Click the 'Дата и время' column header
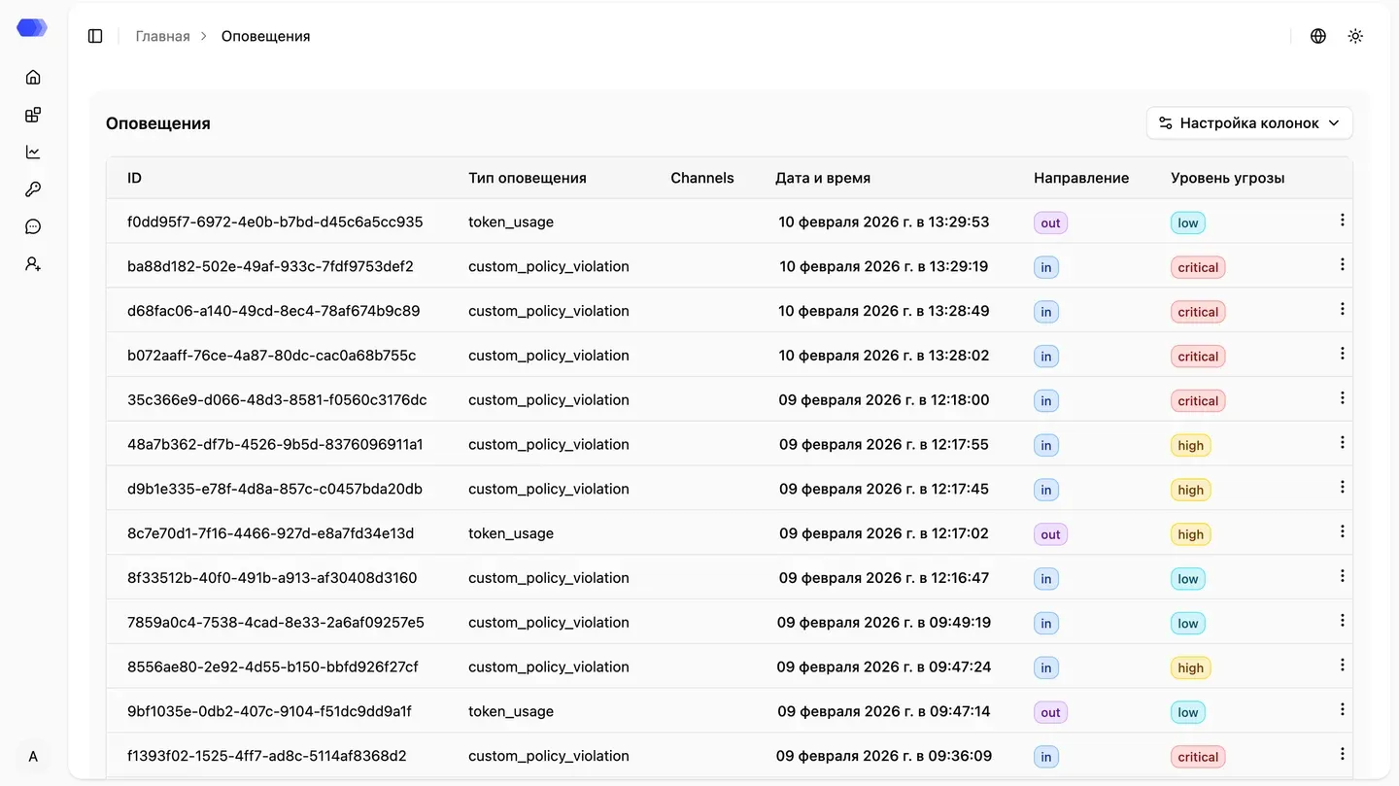This screenshot has width=1399, height=786. (823, 178)
